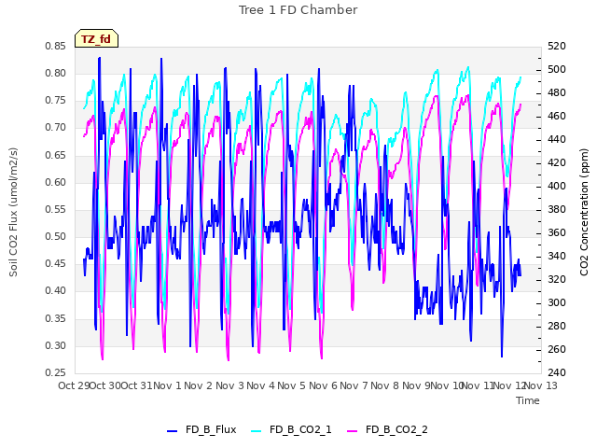This screenshot has height=448, width=597.
Task: Click the Nov 6 date tick label
Action: point(323,385)
